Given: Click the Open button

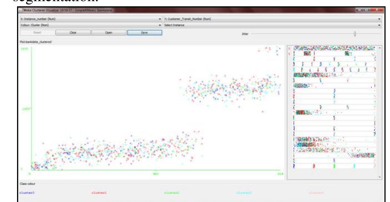Looking at the screenshot, I should click(109, 33).
